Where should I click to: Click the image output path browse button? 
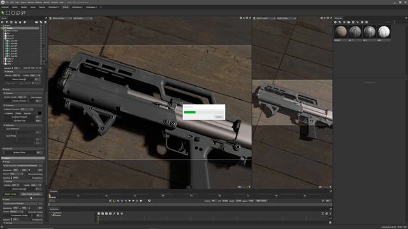pyautogui.click(x=40, y=165)
